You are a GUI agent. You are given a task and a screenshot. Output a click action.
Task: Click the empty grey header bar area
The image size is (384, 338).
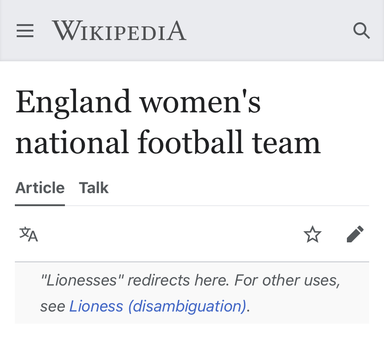tap(269, 31)
